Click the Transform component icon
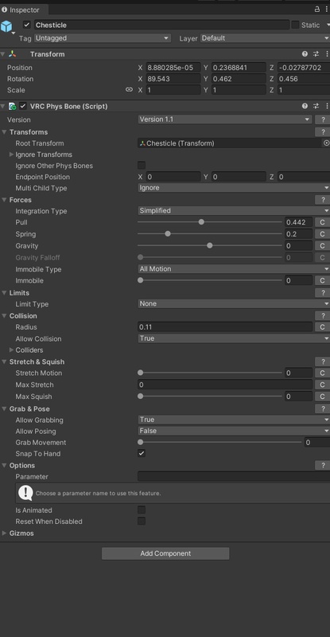Viewport: 330px width, 637px height. coord(13,54)
